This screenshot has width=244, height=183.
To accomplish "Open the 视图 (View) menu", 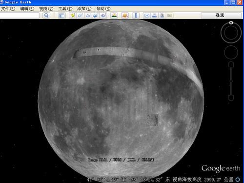I will tap(46, 9).
